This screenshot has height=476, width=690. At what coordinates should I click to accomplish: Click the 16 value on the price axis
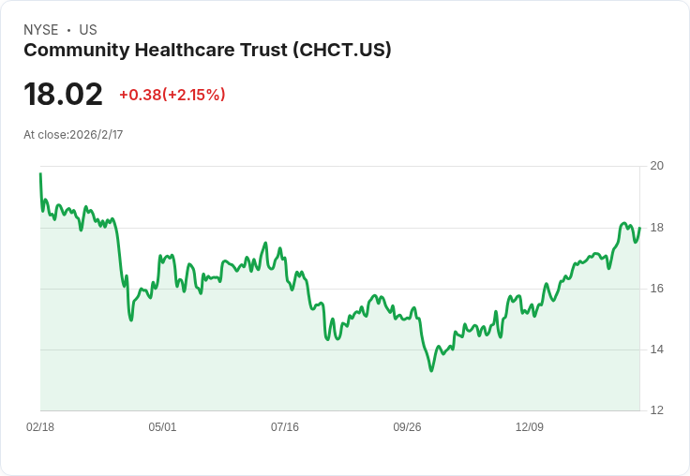click(x=656, y=289)
